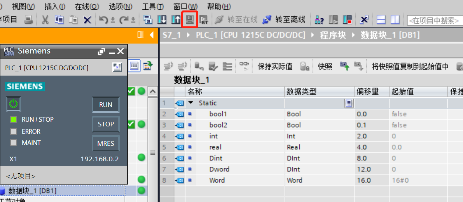Click the Redo arrow icon
The width and height of the screenshot is (463, 202).
(x=124, y=20)
